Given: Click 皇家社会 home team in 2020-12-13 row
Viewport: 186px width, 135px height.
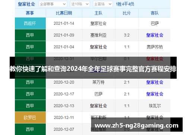Looking at the screenshot, I should (99, 106).
